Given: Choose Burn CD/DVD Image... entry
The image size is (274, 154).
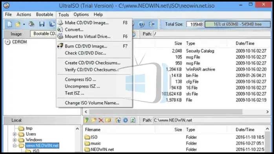Looking at the screenshot, I should pos(94,46).
